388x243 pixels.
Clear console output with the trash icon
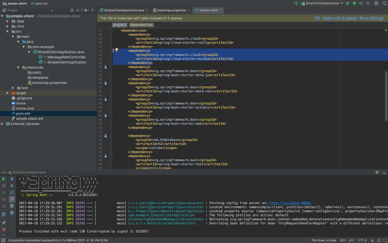[x=12, y=213]
